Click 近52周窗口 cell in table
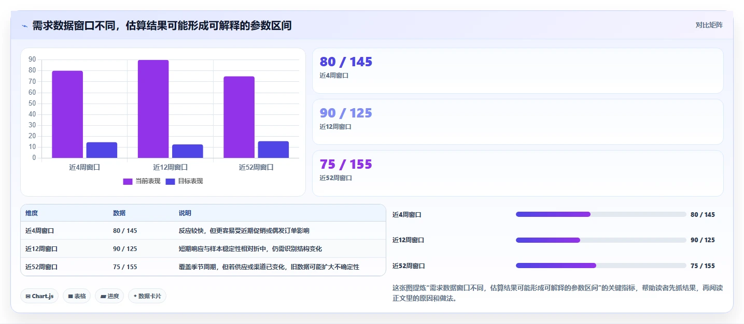 (41, 267)
